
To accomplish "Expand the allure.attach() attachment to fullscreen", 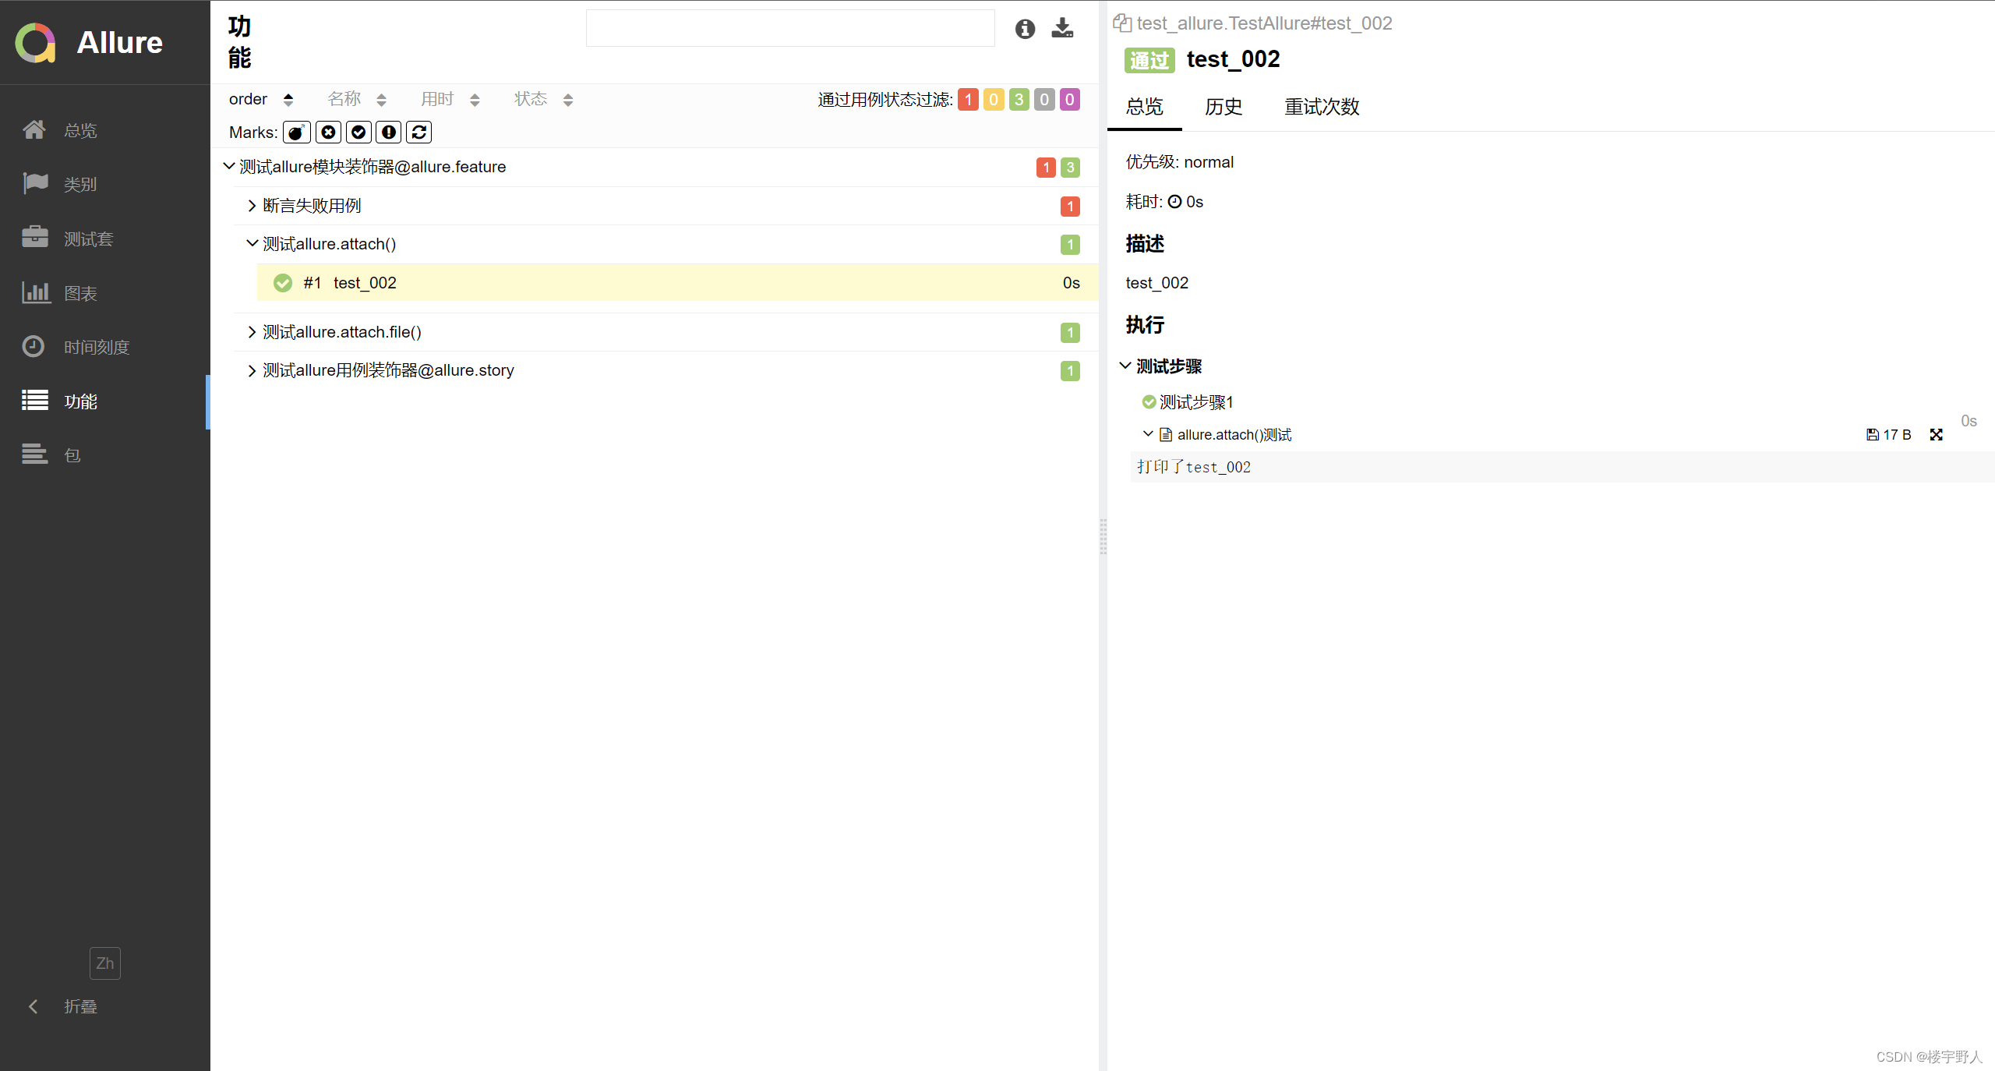I will (x=1936, y=435).
